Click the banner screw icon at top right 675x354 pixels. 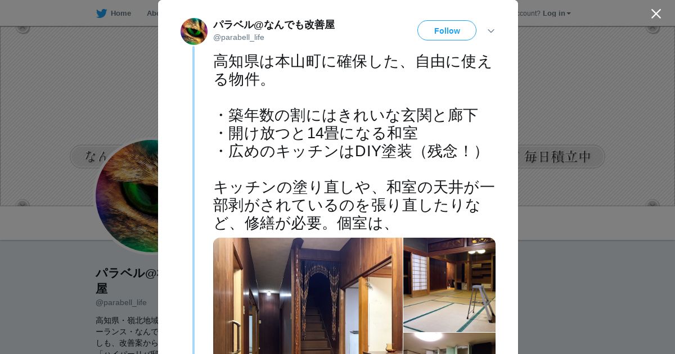tap(652, 27)
